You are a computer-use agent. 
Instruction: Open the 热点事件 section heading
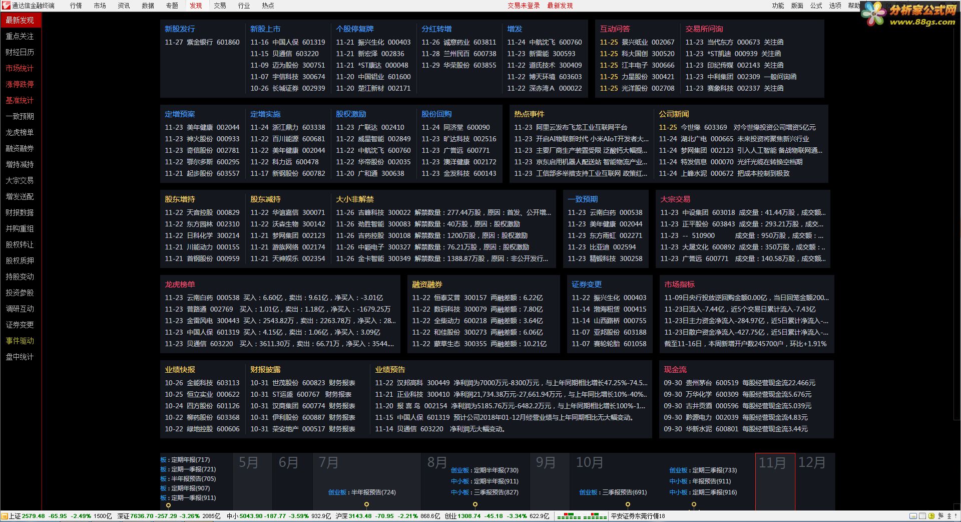coord(529,114)
